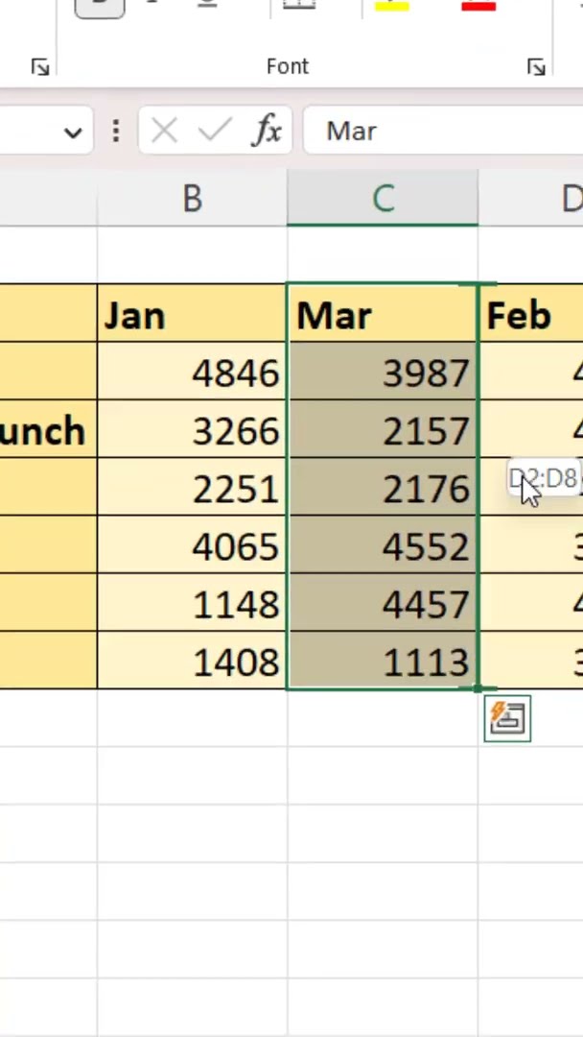The width and height of the screenshot is (583, 1037).
Task: Click the cell containing 4552
Action: (x=383, y=545)
